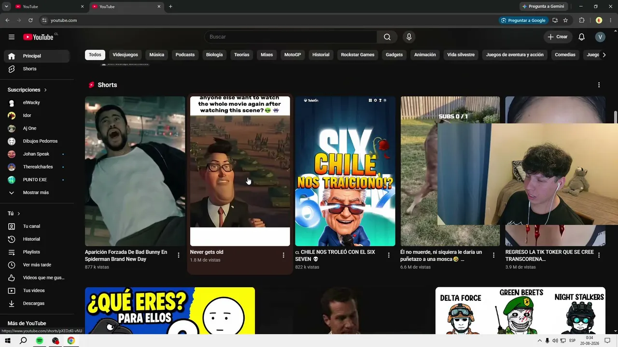Open CHILE NOS TRAICIONÓ short thumbnail
Screen dimensions: 618x347
coord(345,171)
